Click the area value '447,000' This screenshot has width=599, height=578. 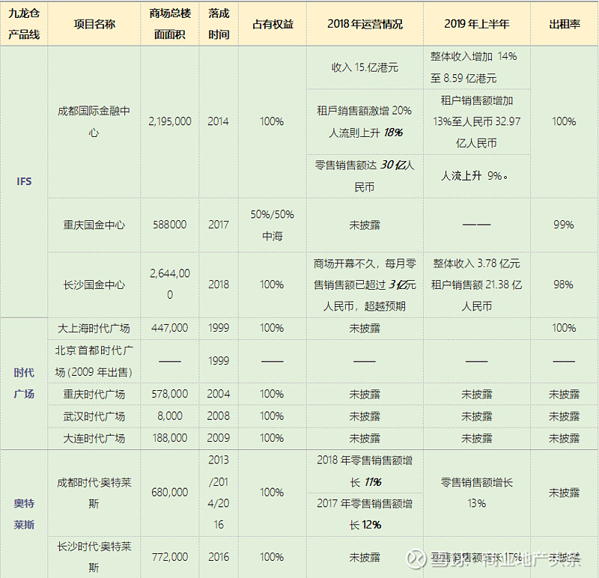[170, 328]
